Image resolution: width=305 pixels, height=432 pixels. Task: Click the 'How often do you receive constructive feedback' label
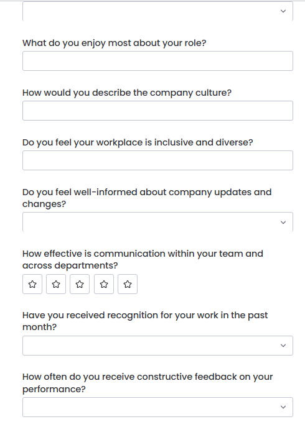(148, 383)
